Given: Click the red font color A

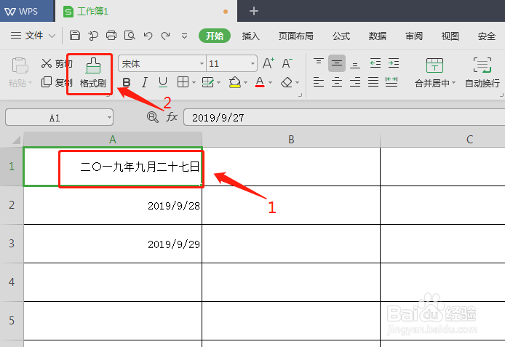Looking at the screenshot, I should [260, 82].
